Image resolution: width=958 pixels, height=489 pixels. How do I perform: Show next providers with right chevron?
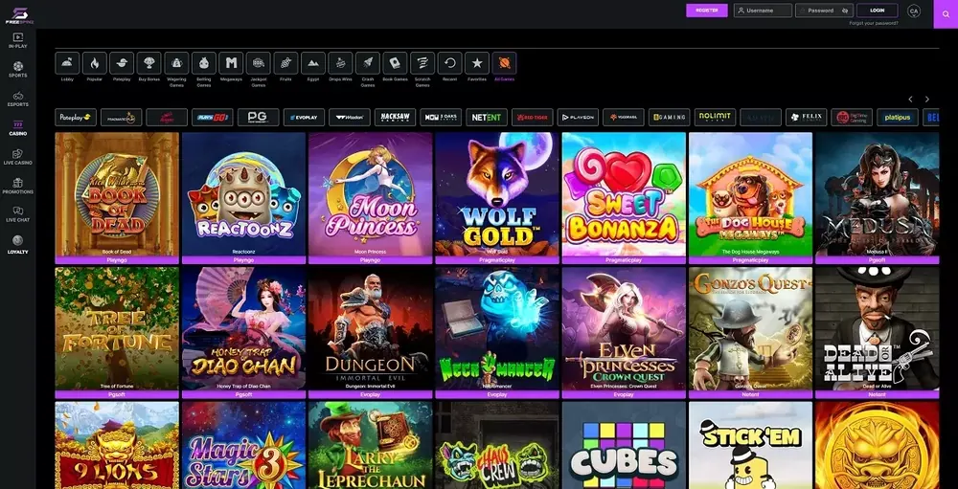click(x=926, y=99)
